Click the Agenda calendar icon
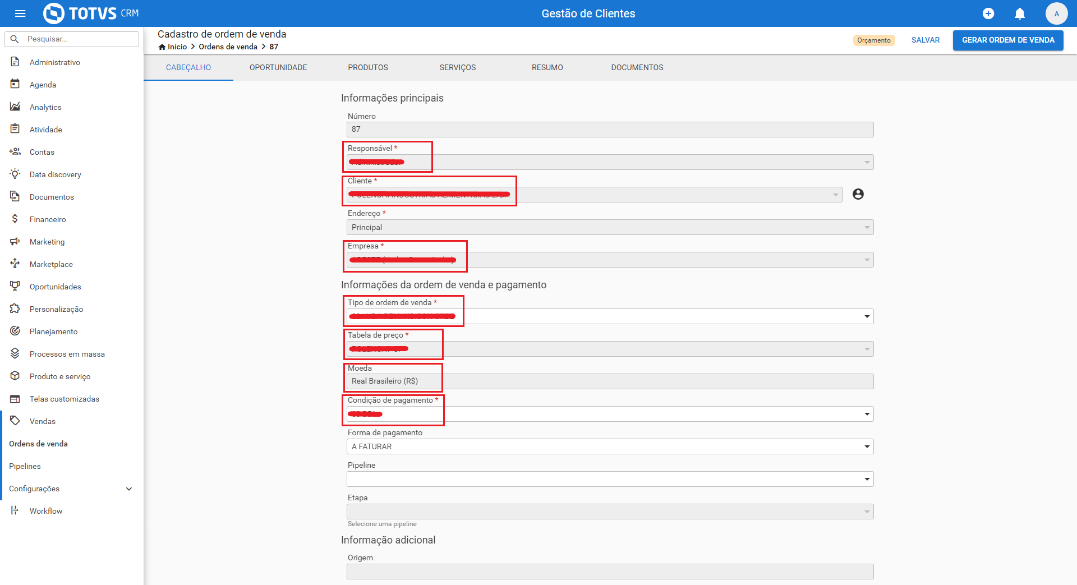Screen dimensions: 1077x585 click(15, 84)
